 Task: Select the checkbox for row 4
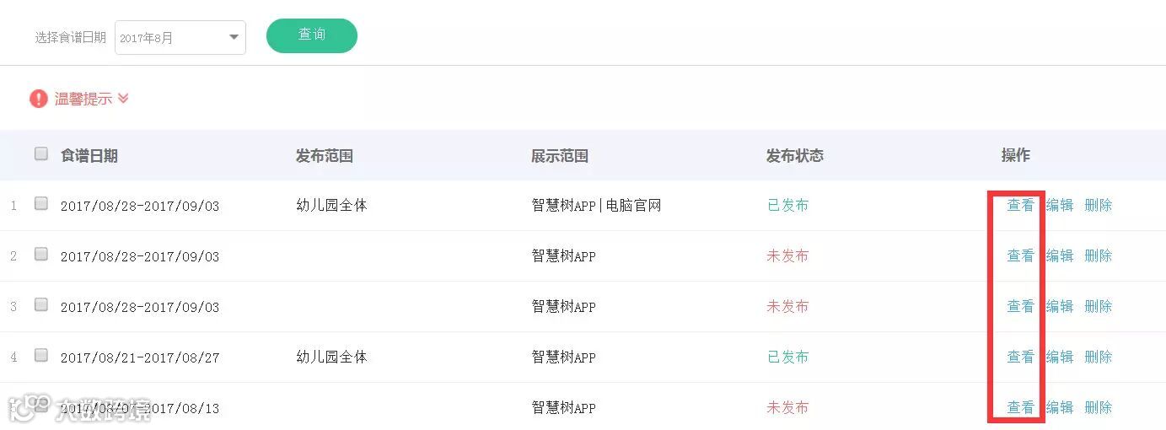(41, 355)
